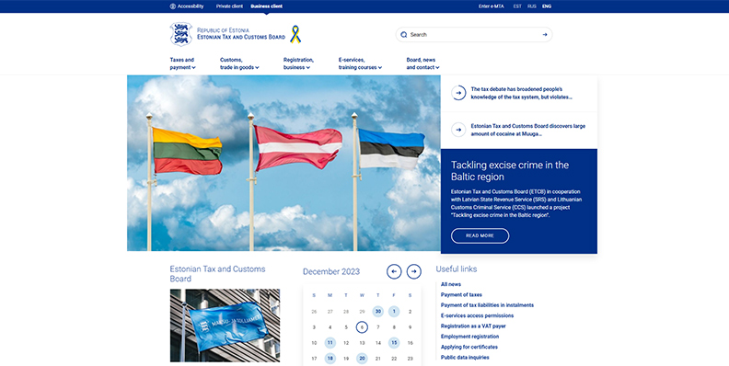
Task: Select December 1 in the calendar
Action: tap(394, 312)
